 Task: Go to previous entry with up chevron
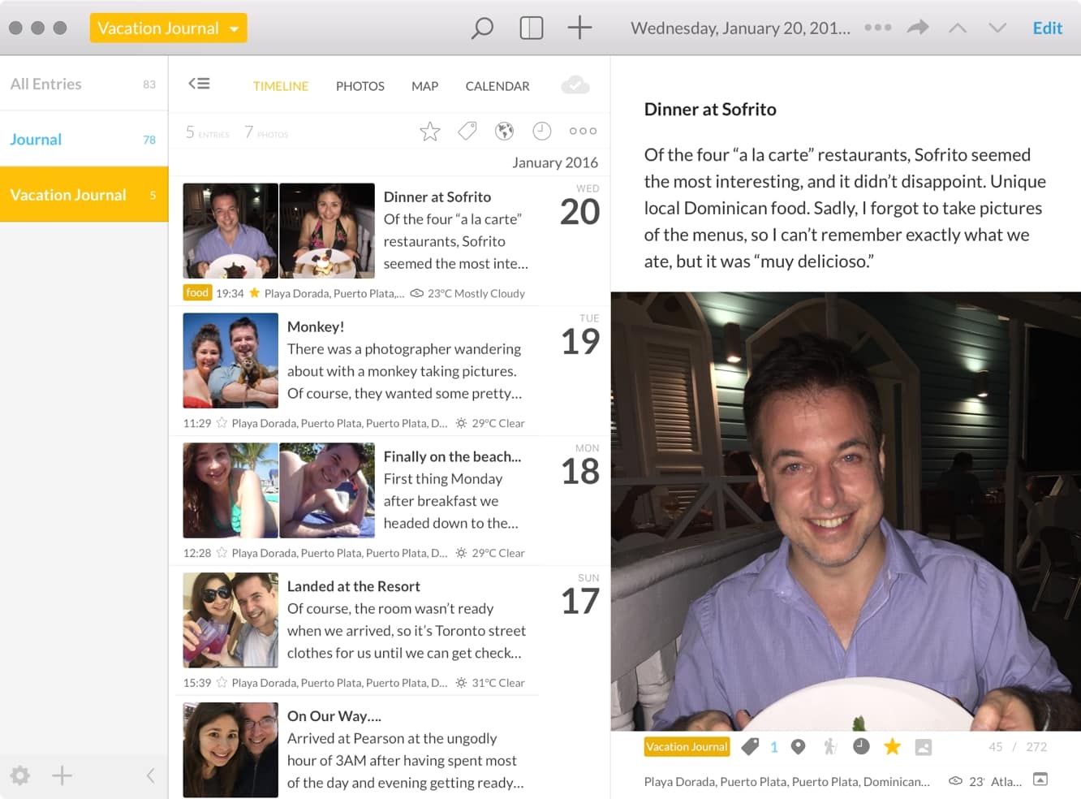(x=958, y=28)
